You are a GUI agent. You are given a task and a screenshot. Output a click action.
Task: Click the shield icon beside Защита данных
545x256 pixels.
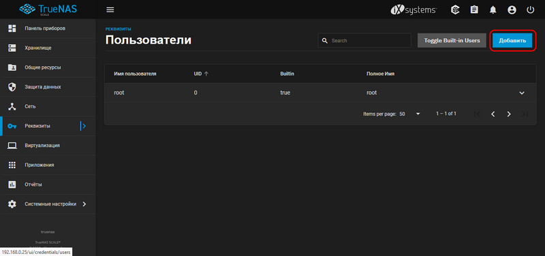click(x=12, y=87)
